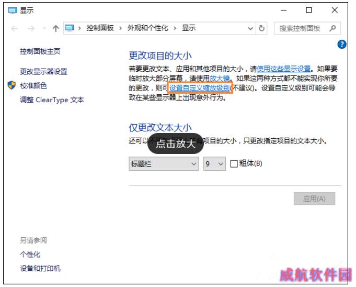Open 更改显示器设置 link

[x=43, y=72]
